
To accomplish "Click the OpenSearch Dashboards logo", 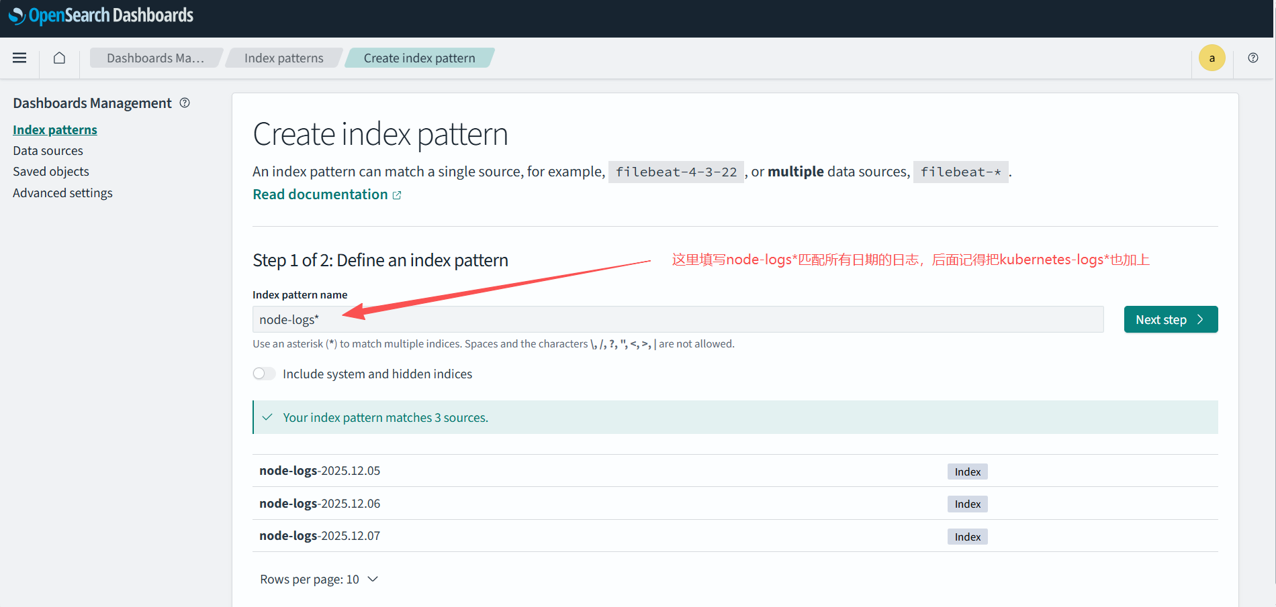I will (101, 15).
